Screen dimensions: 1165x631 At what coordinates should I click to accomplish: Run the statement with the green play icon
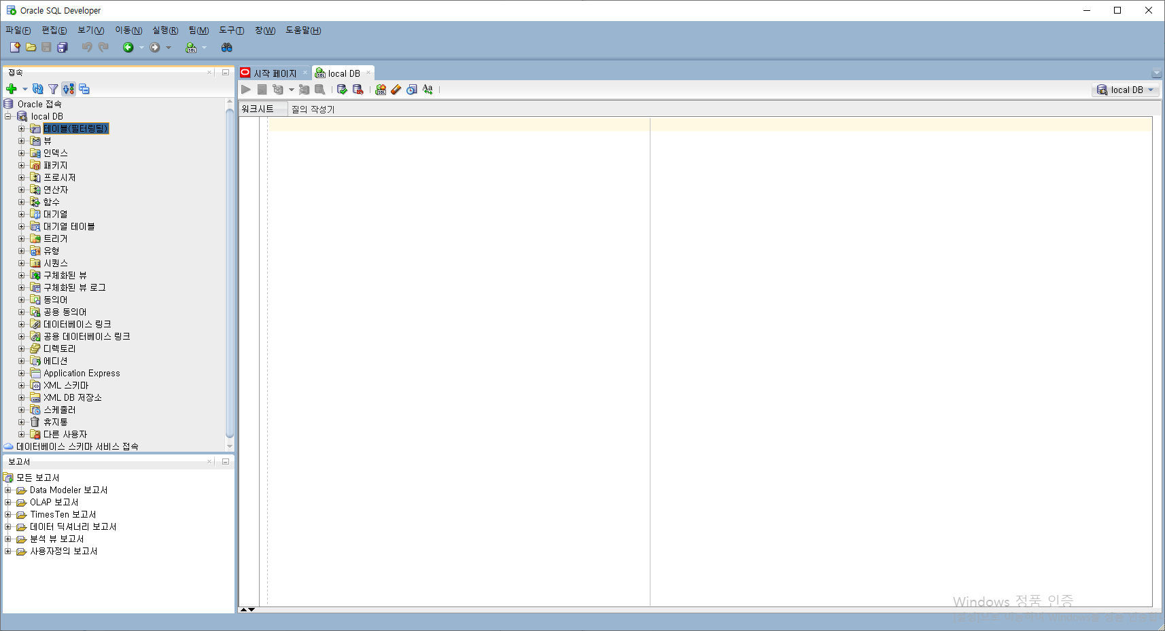coord(246,90)
